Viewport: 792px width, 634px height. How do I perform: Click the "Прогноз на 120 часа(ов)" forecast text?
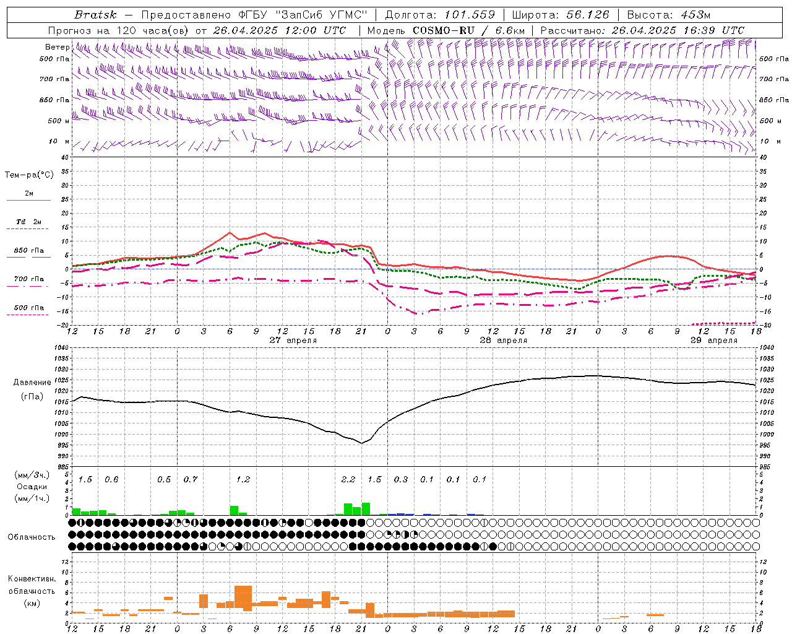point(119,30)
